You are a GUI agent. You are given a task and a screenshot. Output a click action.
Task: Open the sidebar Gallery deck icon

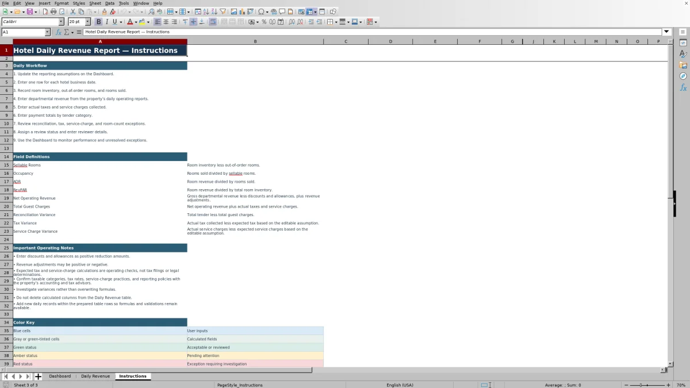(683, 65)
